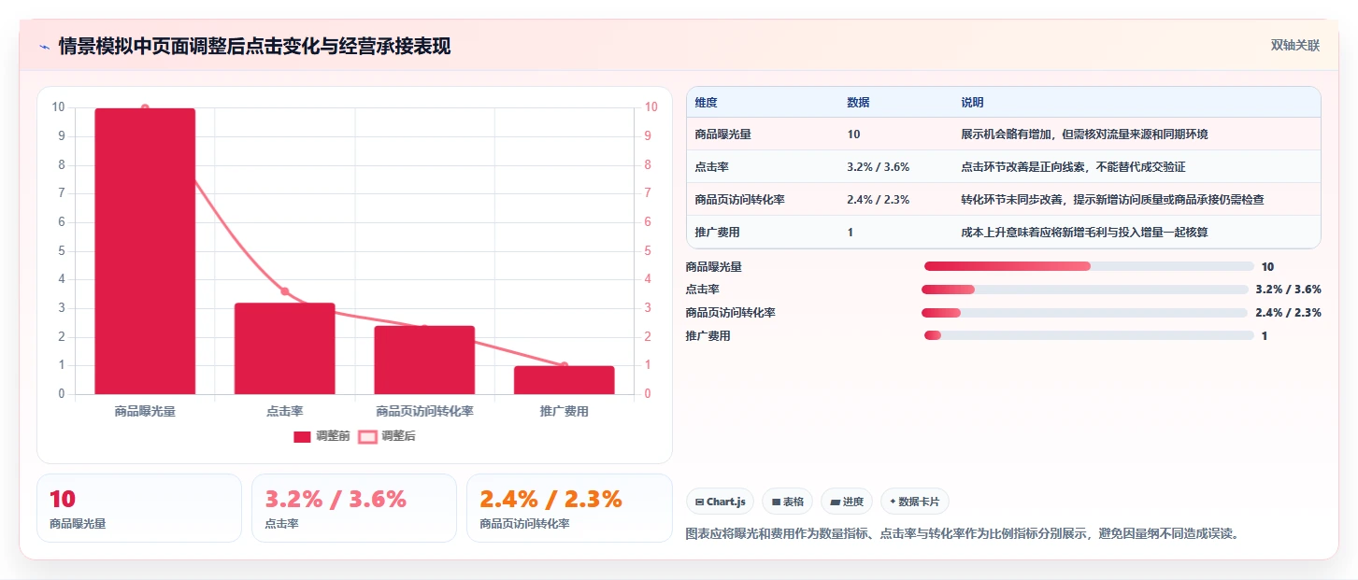Viewport: 1358px width, 580px height.
Task: Click table cell 3.2% / 3.6%
Action: click(x=879, y=167)
